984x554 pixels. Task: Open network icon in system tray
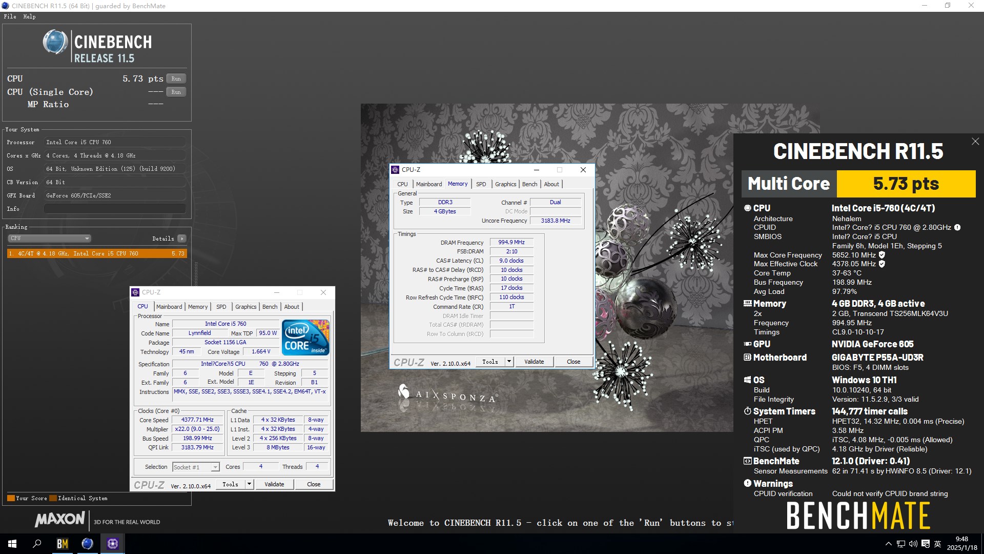pos(900,544)
